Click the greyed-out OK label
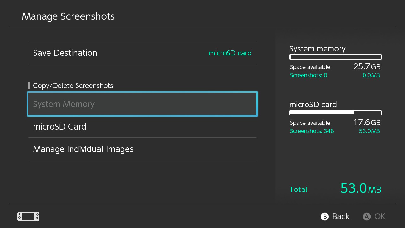 pos(379,217)
